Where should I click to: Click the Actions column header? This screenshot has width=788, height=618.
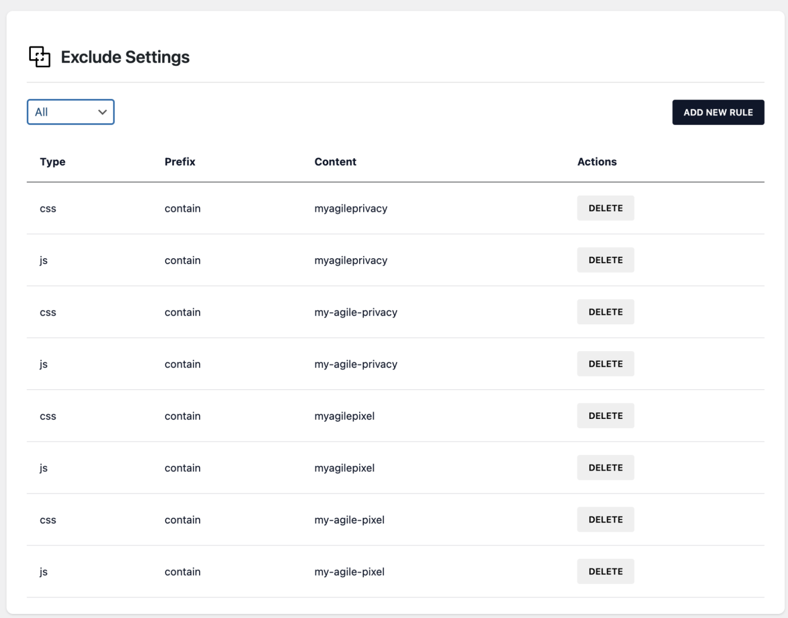pyautogui.click(x=597, y=162)
